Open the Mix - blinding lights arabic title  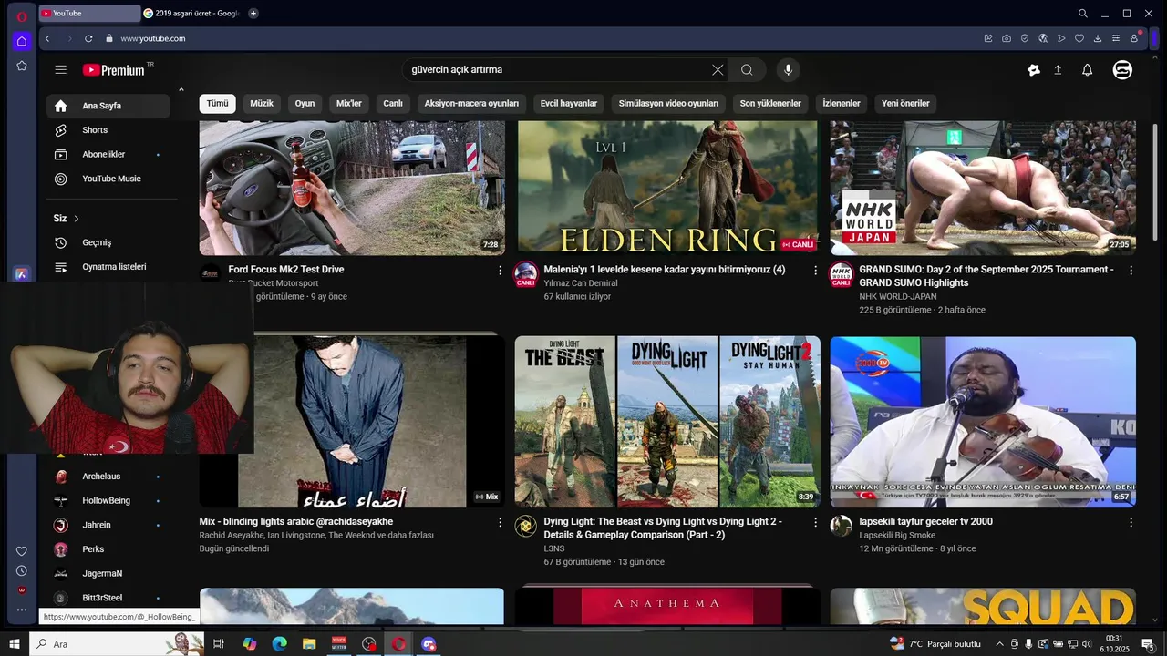point(296,521)
